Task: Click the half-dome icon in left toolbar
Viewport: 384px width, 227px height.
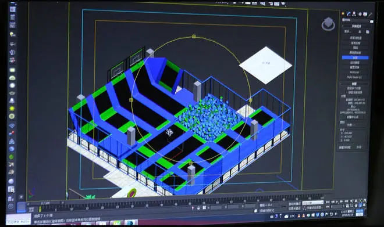Action: coord(12,78)
